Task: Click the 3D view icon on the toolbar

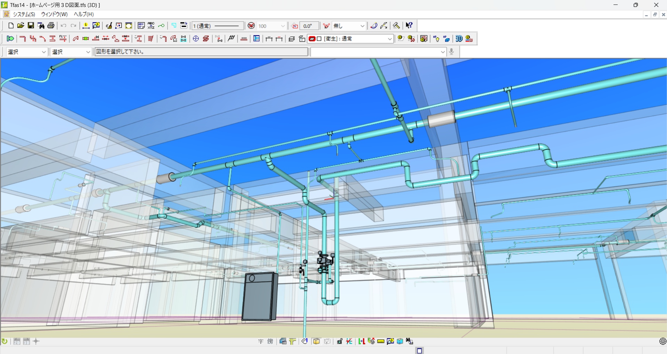Action: [459, 39]
